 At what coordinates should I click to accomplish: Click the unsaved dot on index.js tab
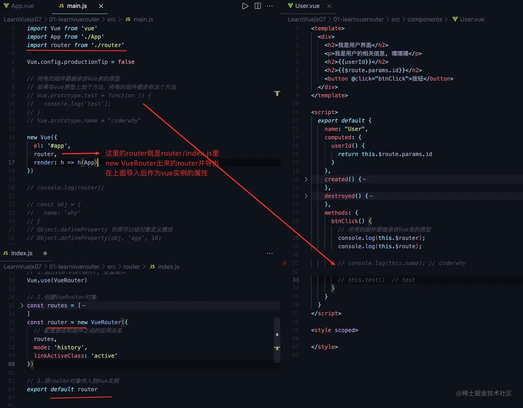[45, 253]
